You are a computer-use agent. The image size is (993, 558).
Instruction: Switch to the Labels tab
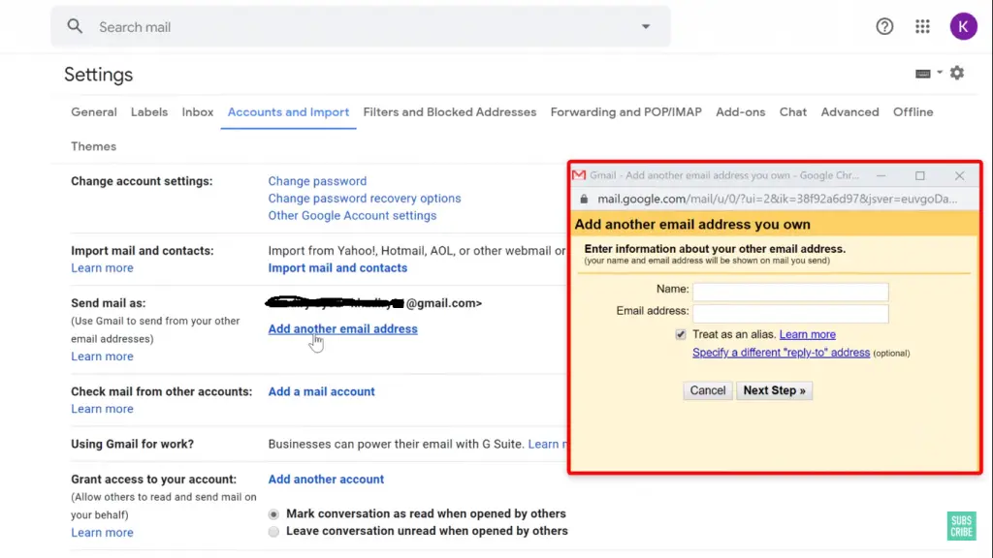coord(149,112)
